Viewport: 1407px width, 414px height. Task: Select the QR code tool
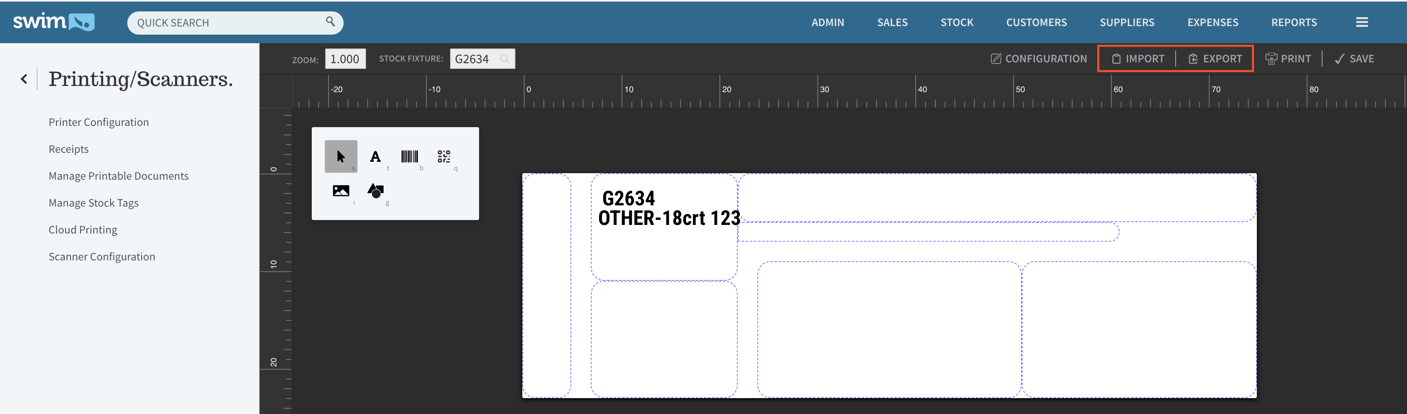444,156
